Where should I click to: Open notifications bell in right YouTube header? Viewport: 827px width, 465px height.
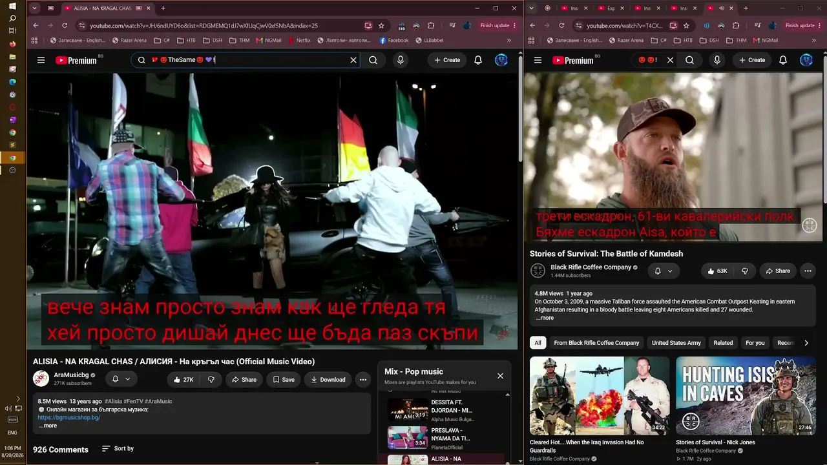point(783,60)
